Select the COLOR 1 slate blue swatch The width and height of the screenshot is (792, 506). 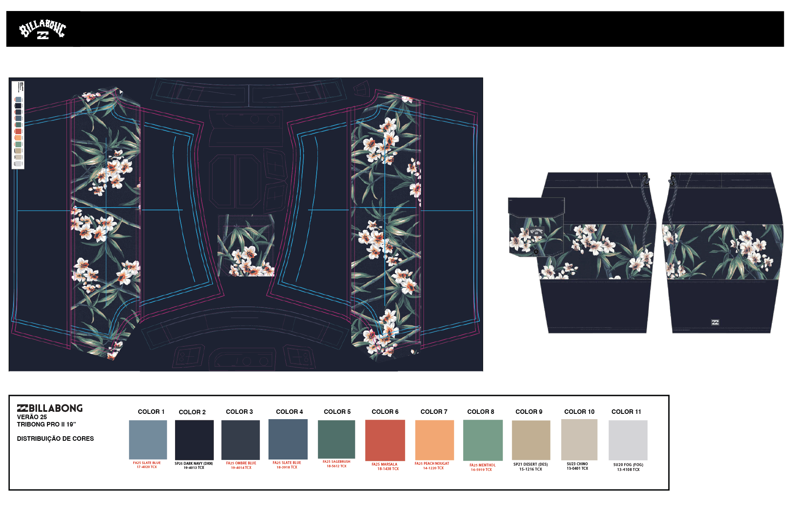[x=148, y=440]
